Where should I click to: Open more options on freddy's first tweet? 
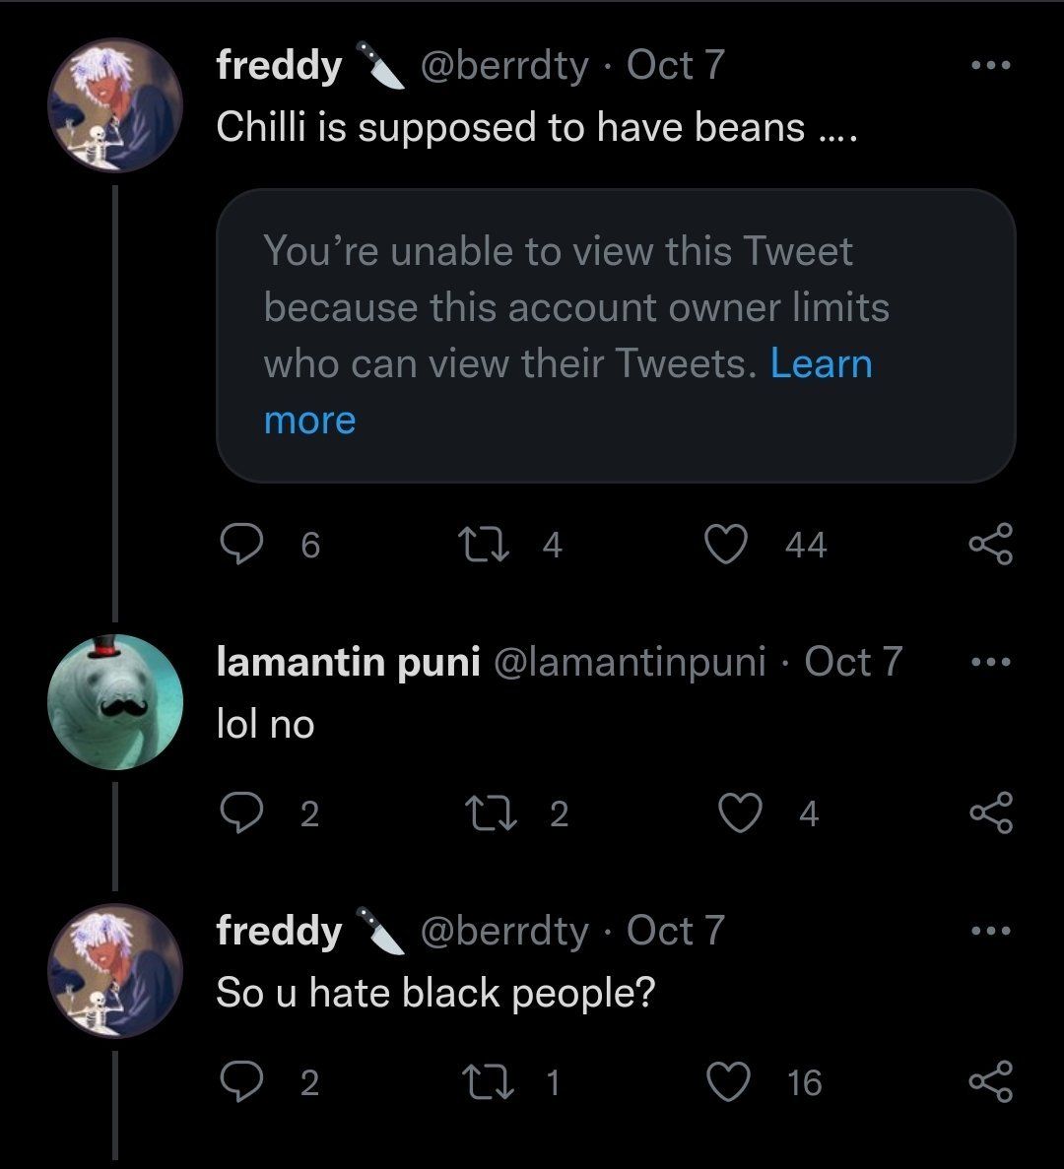(990, 66)
